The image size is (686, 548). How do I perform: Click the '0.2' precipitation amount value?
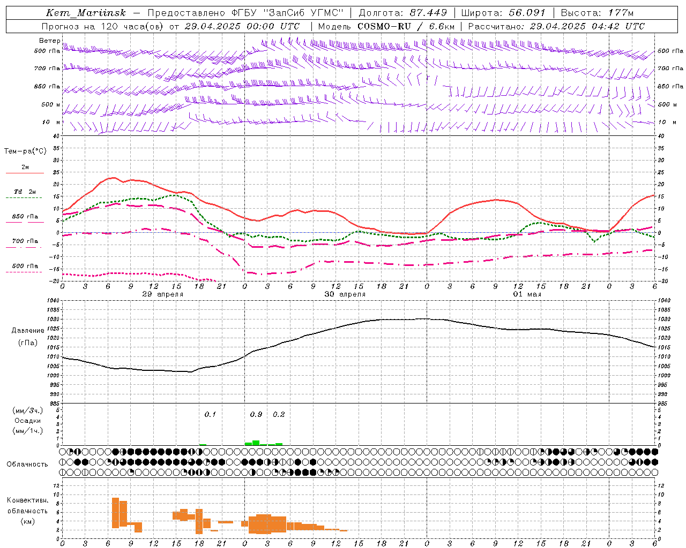click(279, 414)
